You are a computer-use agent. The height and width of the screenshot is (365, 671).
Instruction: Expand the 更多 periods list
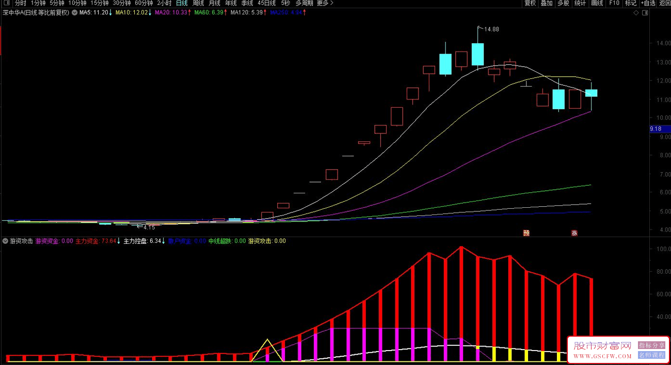pyautogui.click(x=325, y=3)
